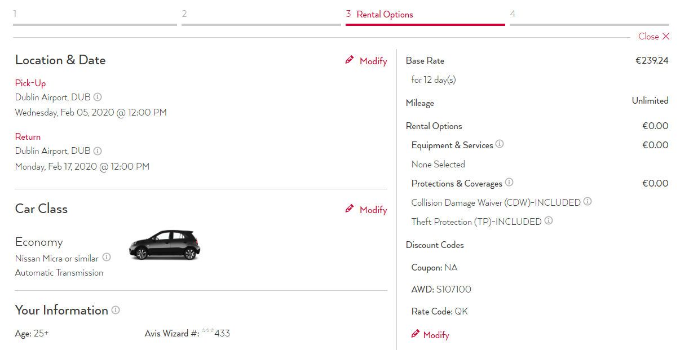Show info for Your Information heading
689x350 pixels.
[x=116, y=310]
